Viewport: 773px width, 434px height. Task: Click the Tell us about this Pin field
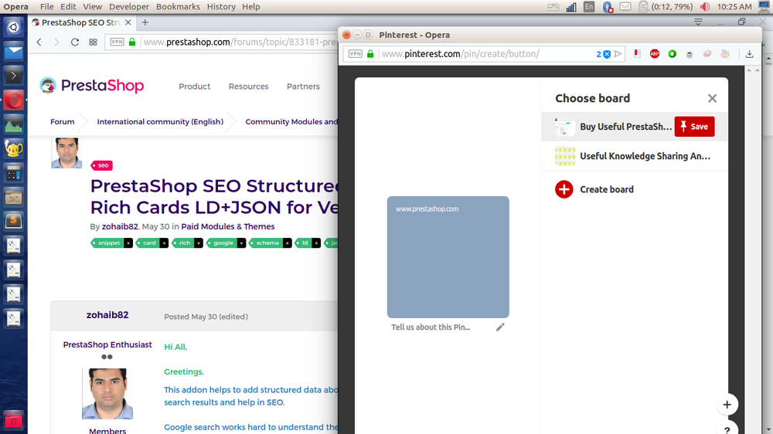[431, 327]
